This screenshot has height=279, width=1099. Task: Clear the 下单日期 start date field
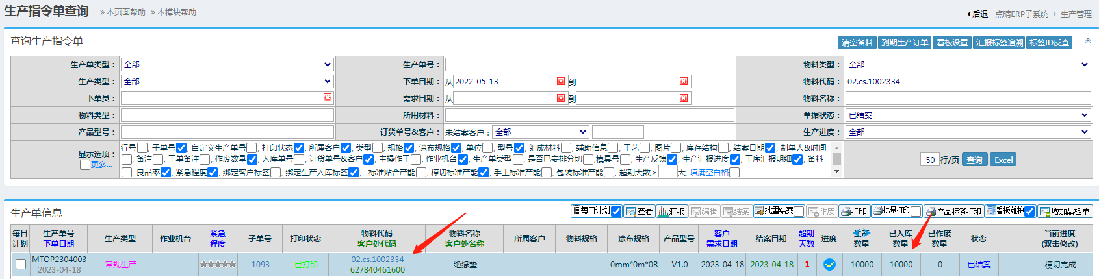(x=561, y=81)
